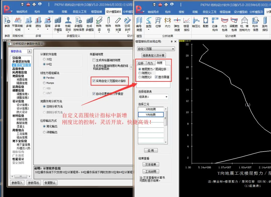Open 编号简图 in right window ribbon

(139, 24)
